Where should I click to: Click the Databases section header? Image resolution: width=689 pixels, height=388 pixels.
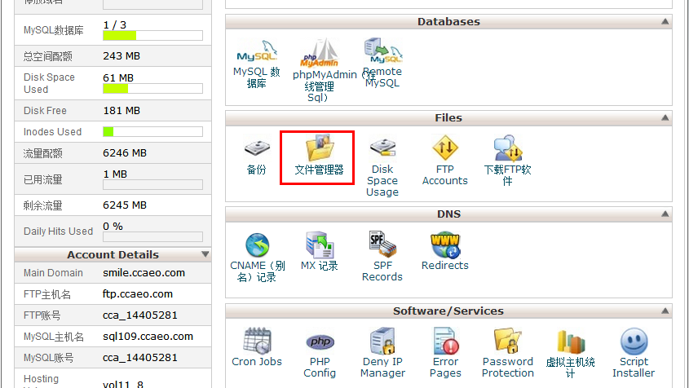point(448,21)
